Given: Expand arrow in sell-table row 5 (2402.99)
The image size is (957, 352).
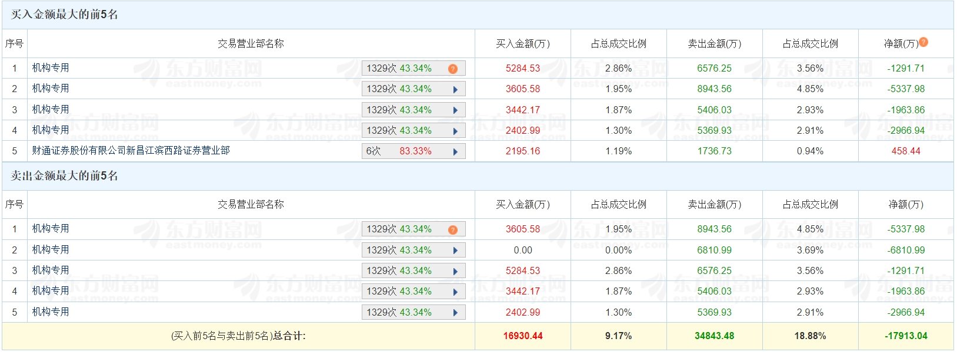Looking at the screenshot, I should (455, 313).
